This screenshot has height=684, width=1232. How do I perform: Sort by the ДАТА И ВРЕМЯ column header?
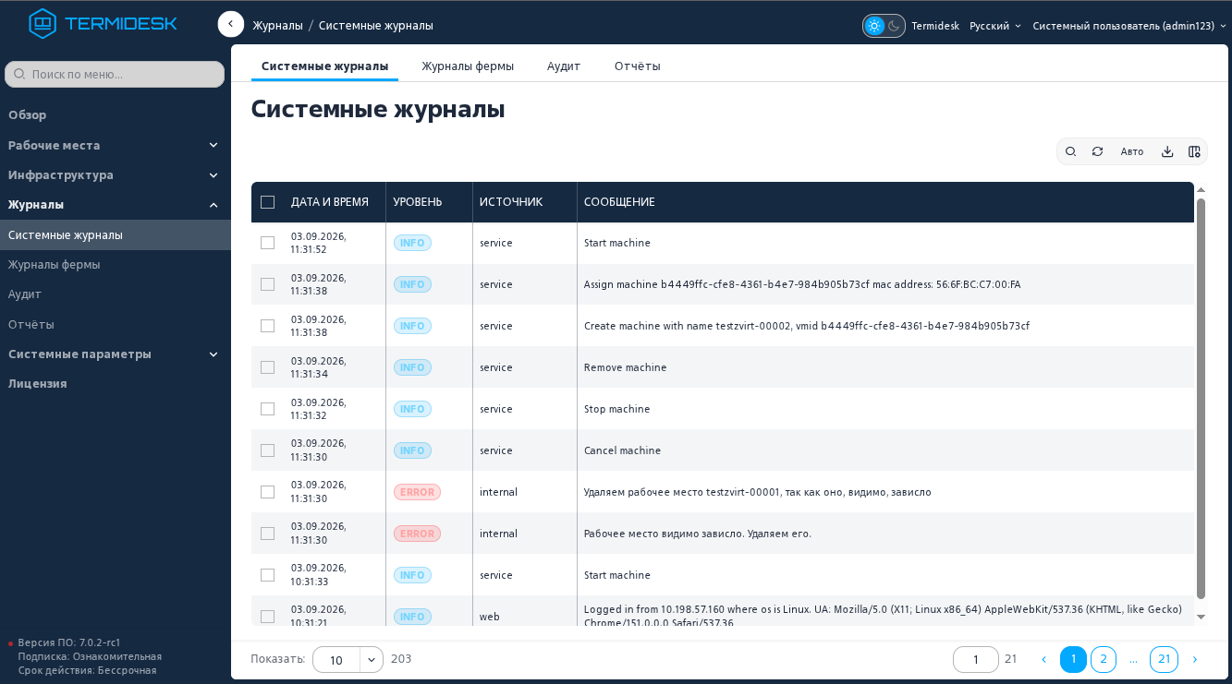(330, 202)
